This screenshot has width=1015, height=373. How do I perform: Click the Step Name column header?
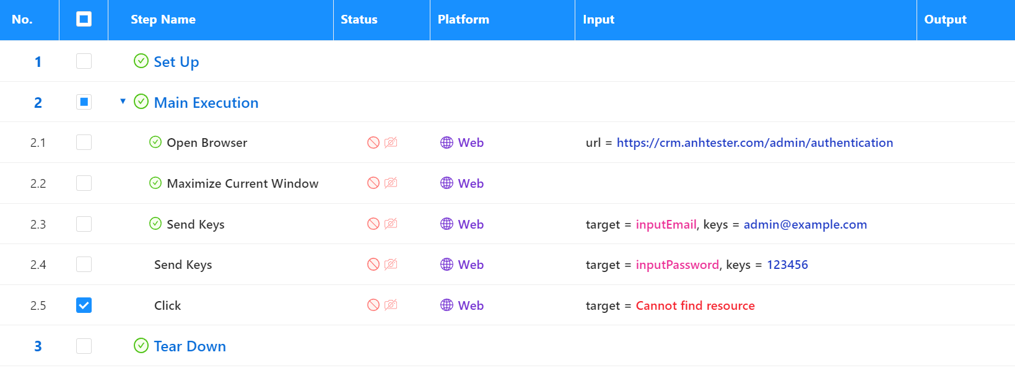pyautogui.click(x=163, y=20)
